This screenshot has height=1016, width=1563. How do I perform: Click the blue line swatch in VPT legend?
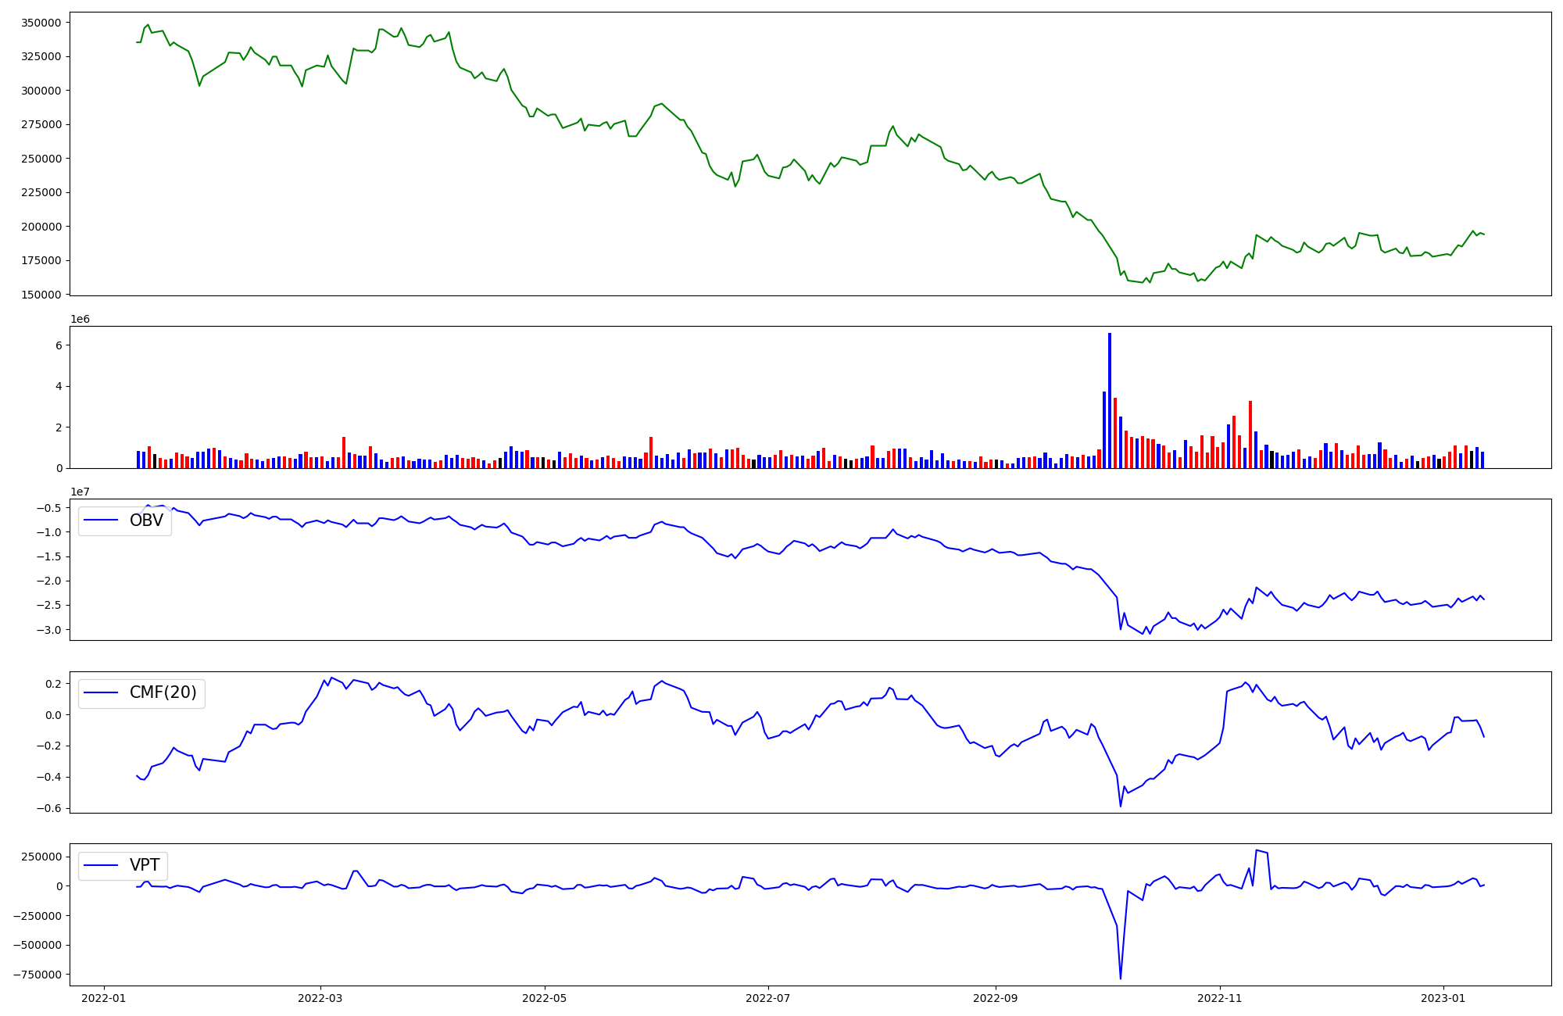click(x=101, y=865)
